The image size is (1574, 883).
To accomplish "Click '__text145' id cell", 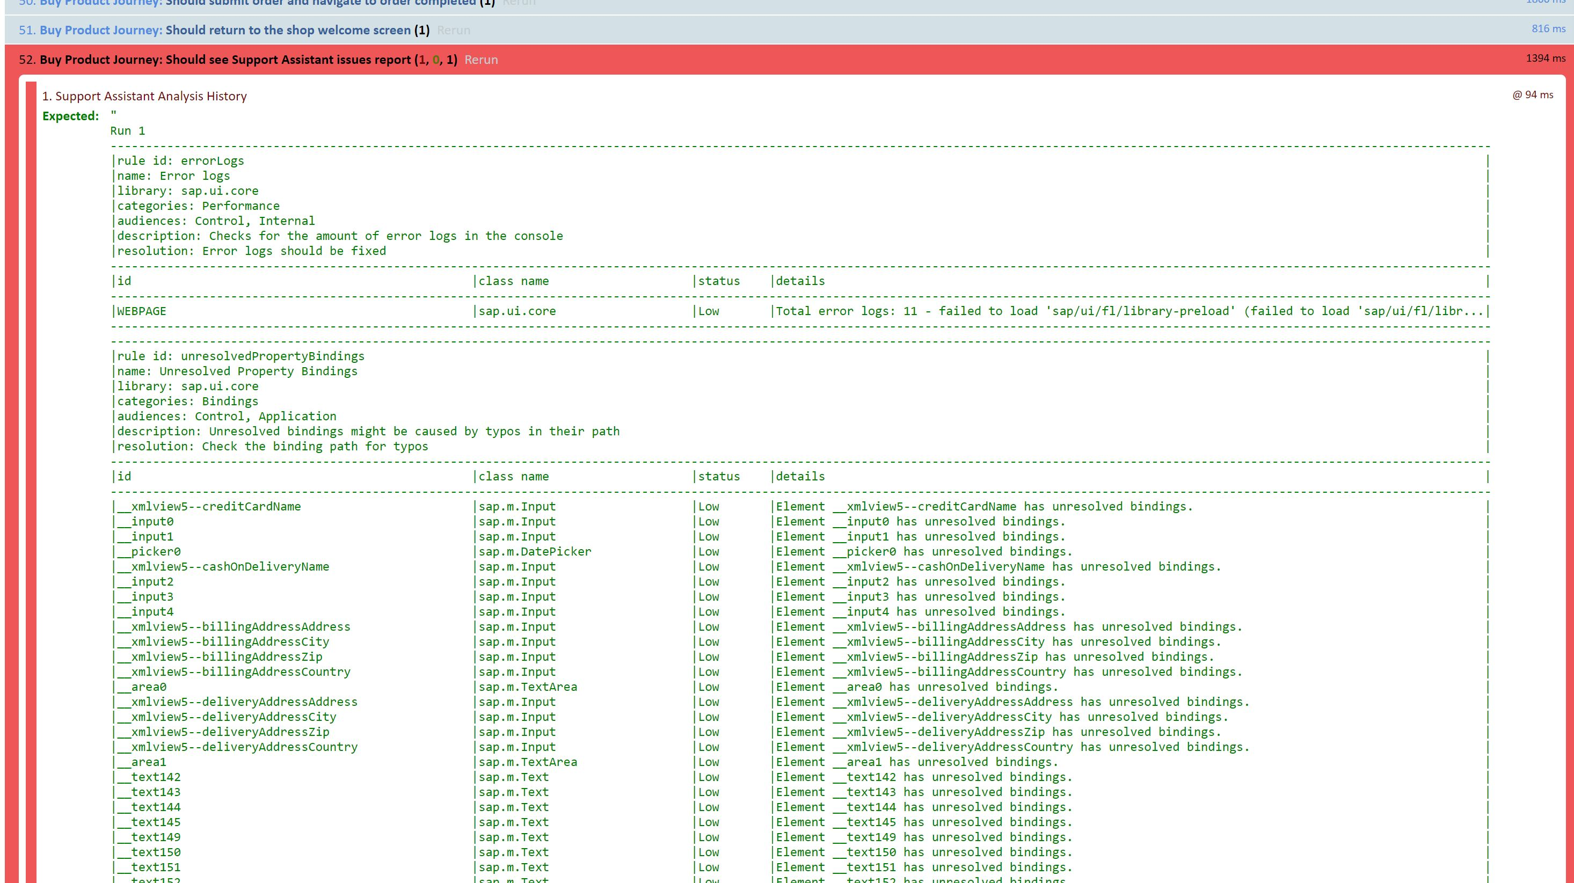I will [149, 822].
